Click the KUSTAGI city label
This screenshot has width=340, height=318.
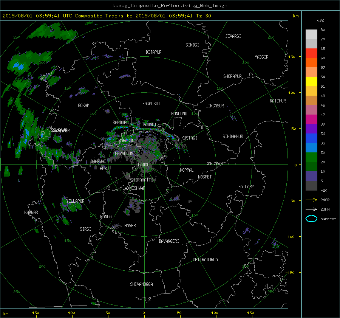coord(189,138)
